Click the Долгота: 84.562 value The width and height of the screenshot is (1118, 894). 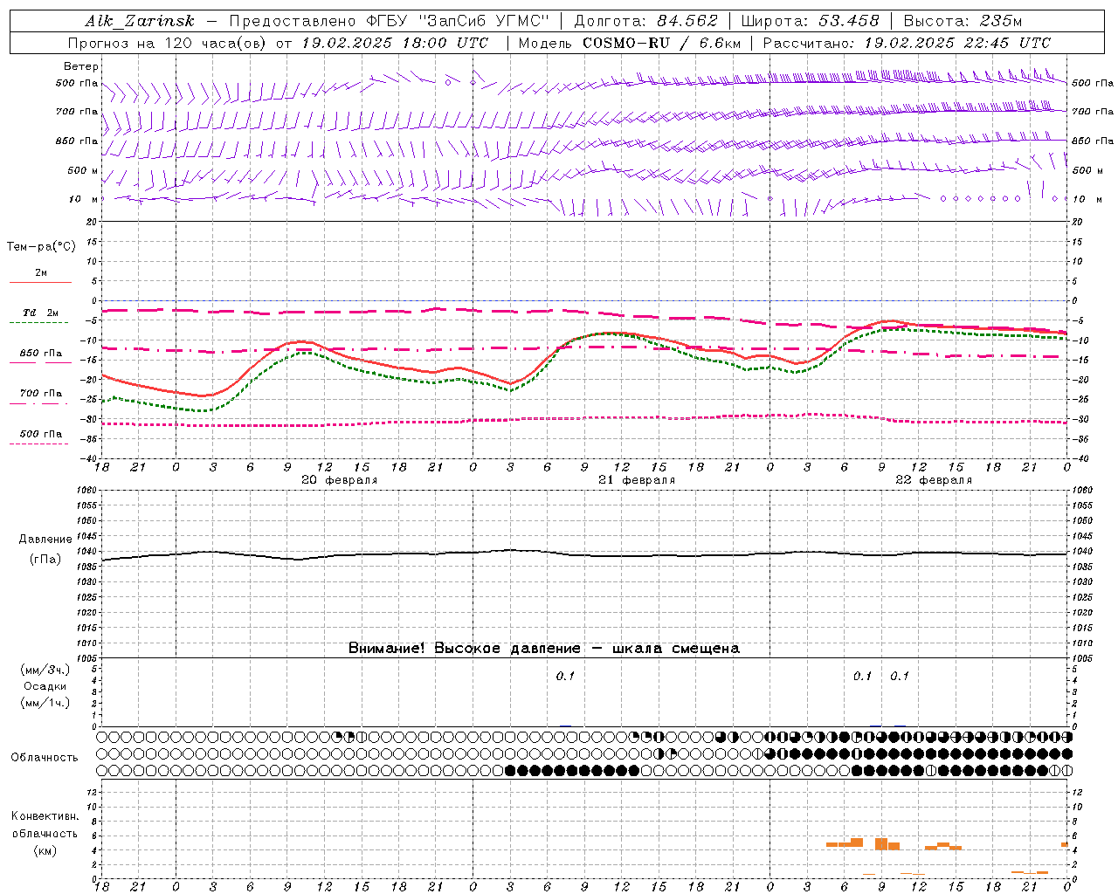(645, 21)
